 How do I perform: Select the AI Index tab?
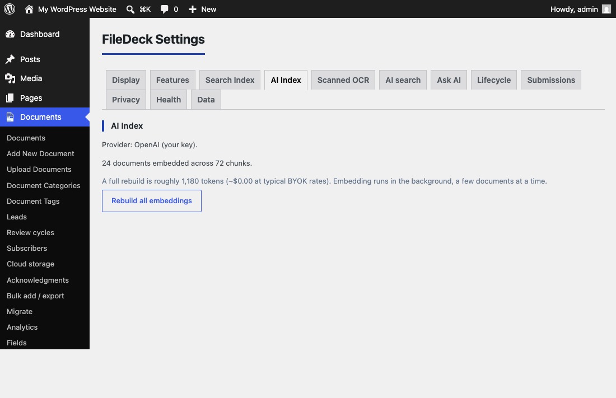click(x=286, y=79)
